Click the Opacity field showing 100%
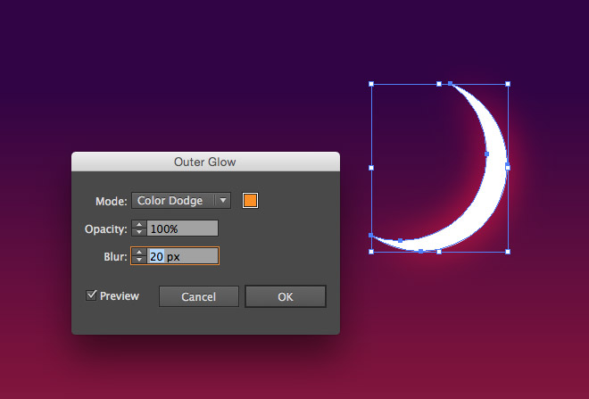Viewport: 589px width, 399px height. [x=182, y=229]
